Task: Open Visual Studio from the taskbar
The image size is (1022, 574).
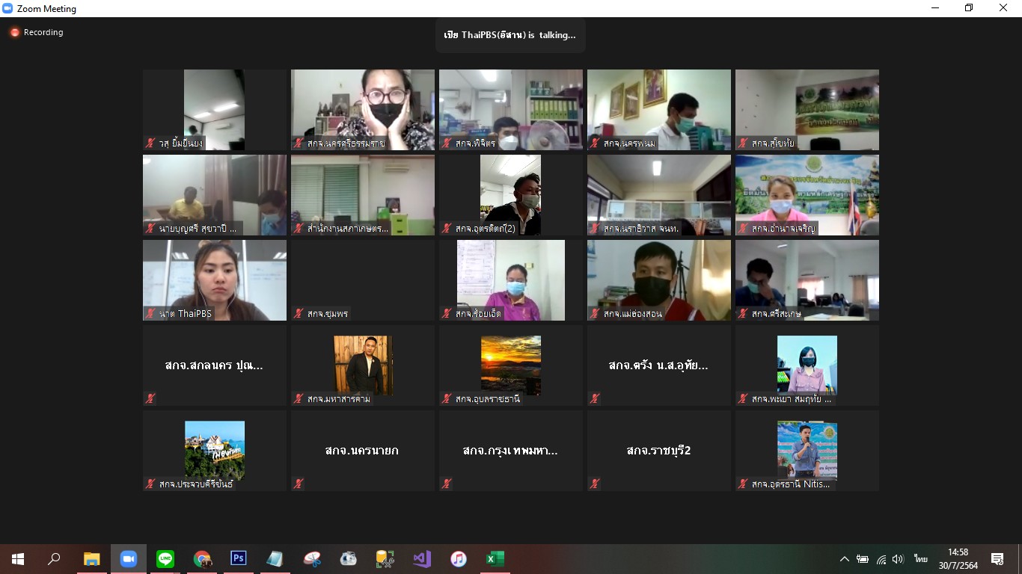Action: click(x=422, y=559)
